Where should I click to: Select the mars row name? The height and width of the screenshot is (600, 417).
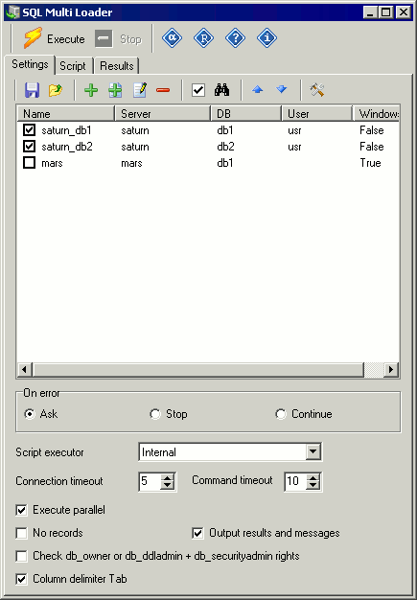(52, 163)
